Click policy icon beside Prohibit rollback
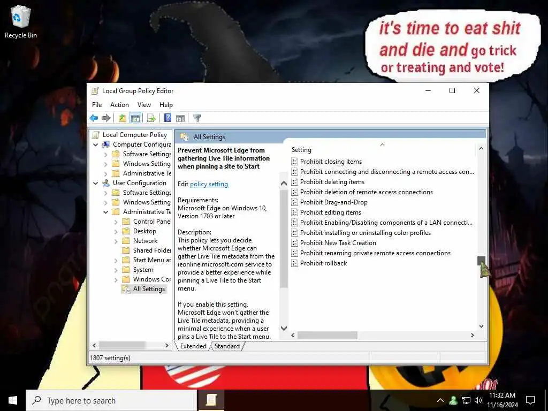Screen dimensions: 548x411 coord(295,263)
